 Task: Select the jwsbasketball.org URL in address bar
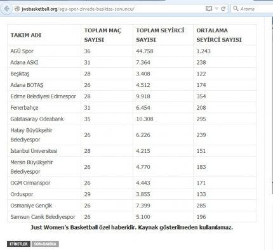pyautogui.click(x=78, y=9)
